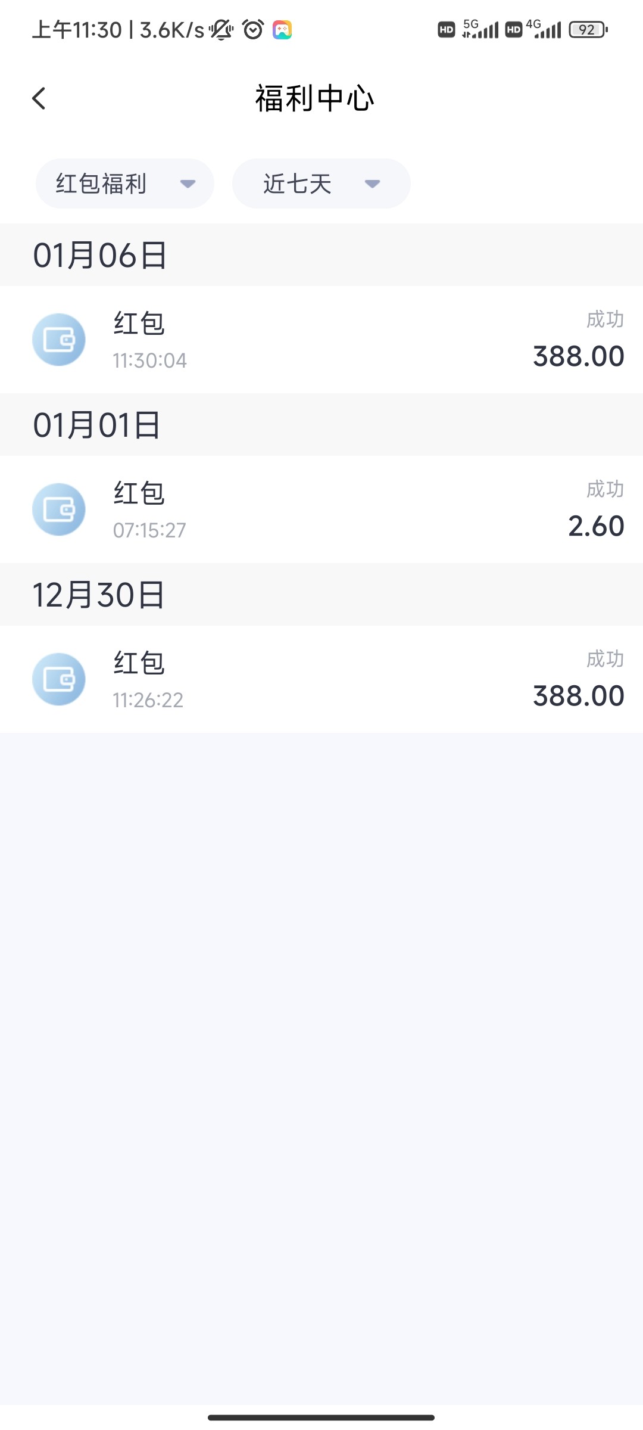
Task: Click the arrow beside 红包福利
Action: click(188, 184)
